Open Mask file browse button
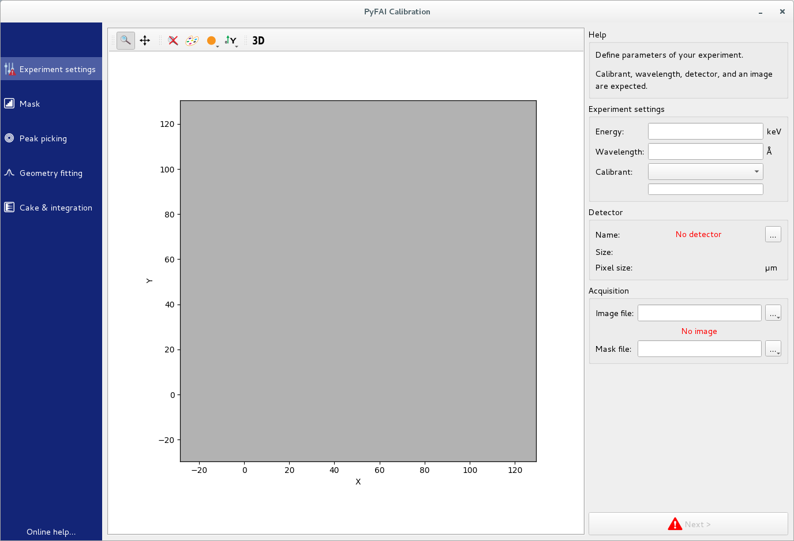Screen dimensions: 794x541 coord(773,349)
